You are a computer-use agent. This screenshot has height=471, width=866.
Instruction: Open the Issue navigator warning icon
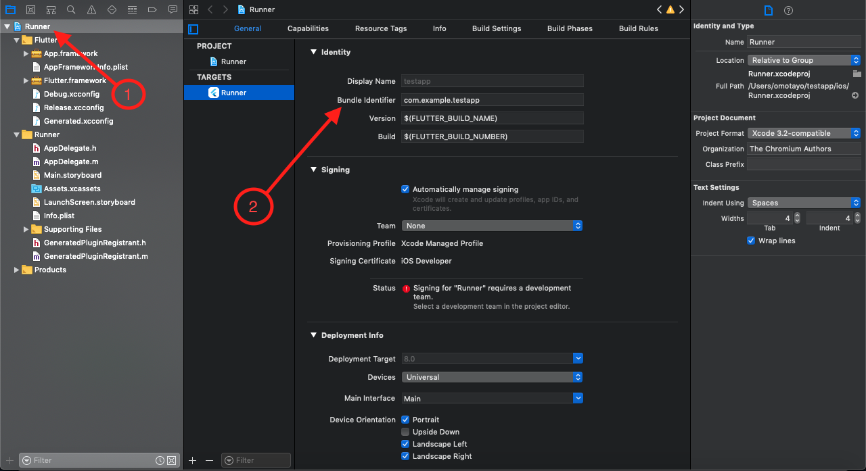pyautogui.click(x=92, y=9)
